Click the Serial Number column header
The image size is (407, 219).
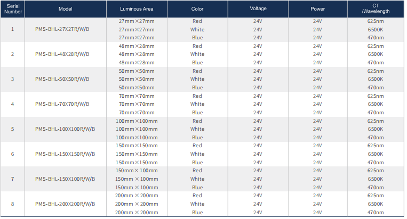coord(13,9)
